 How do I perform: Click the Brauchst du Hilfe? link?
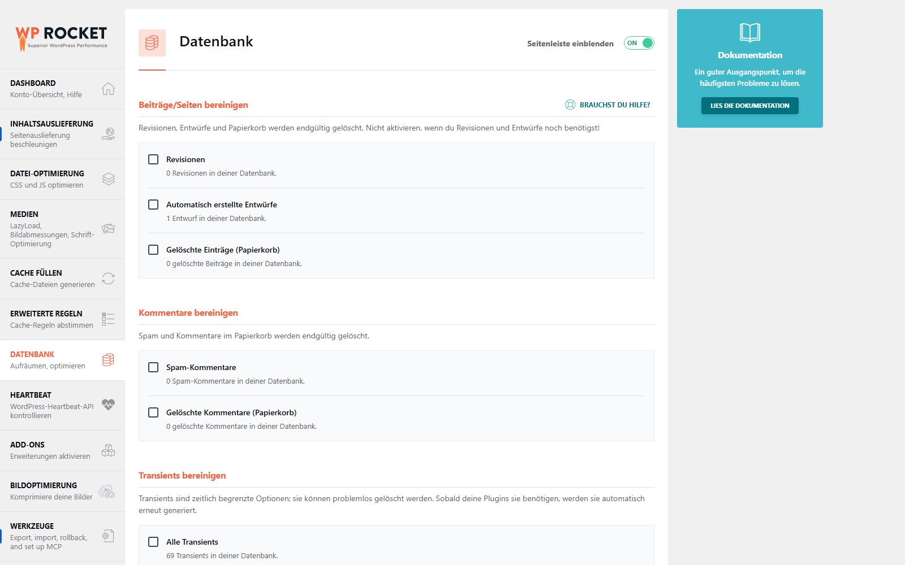pyautogui.click(x=608, y=105)
